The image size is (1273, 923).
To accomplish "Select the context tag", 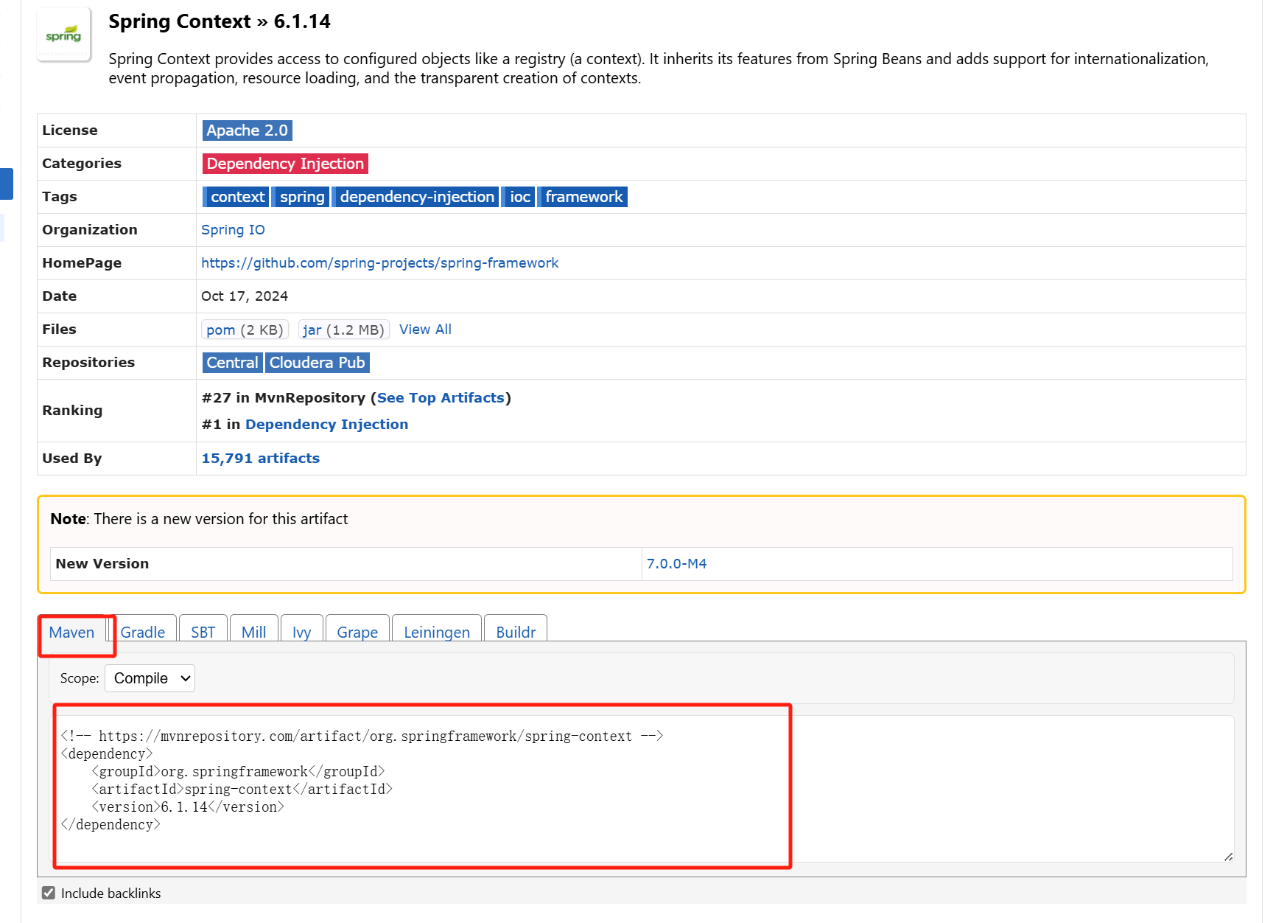I will point(236,197).
